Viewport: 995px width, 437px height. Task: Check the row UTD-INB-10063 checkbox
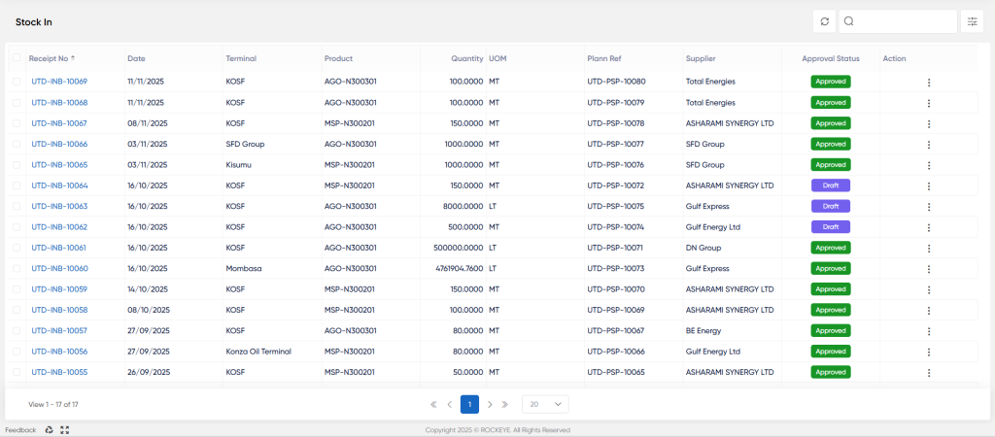16,206
